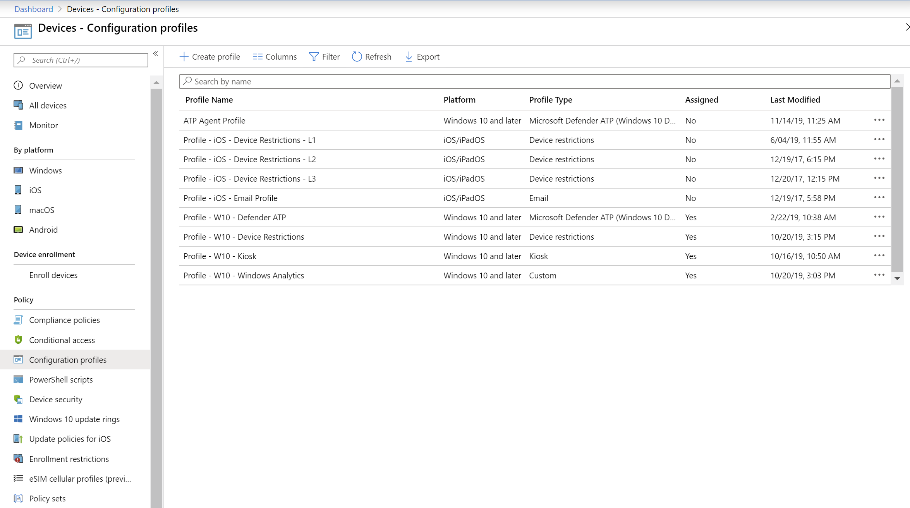The width and height of the screenshot is (910, 508).
Task: Click the PowerShell scripts icon
Action: pyautogui.click(x=18, y=379)
